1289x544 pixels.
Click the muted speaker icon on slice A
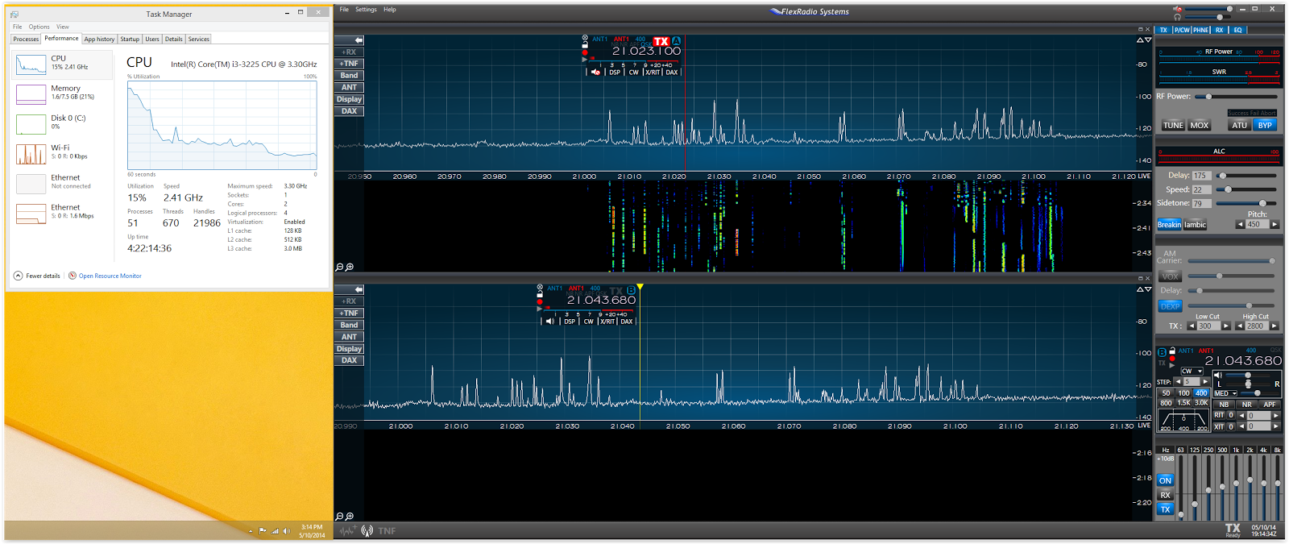595,72
